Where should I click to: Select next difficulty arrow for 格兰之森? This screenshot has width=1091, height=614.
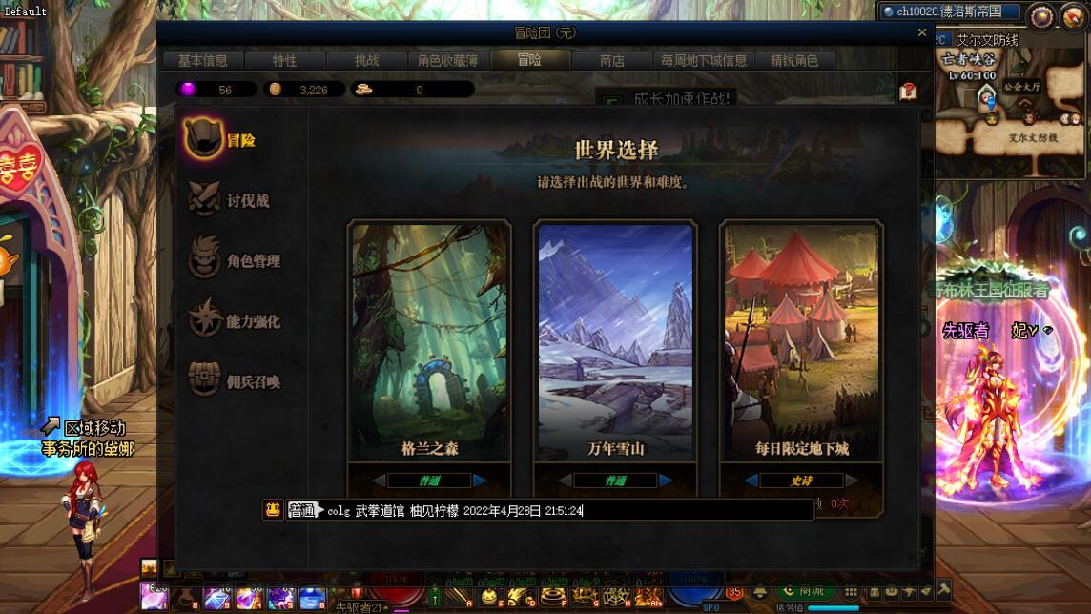click(x=480, y=481)
